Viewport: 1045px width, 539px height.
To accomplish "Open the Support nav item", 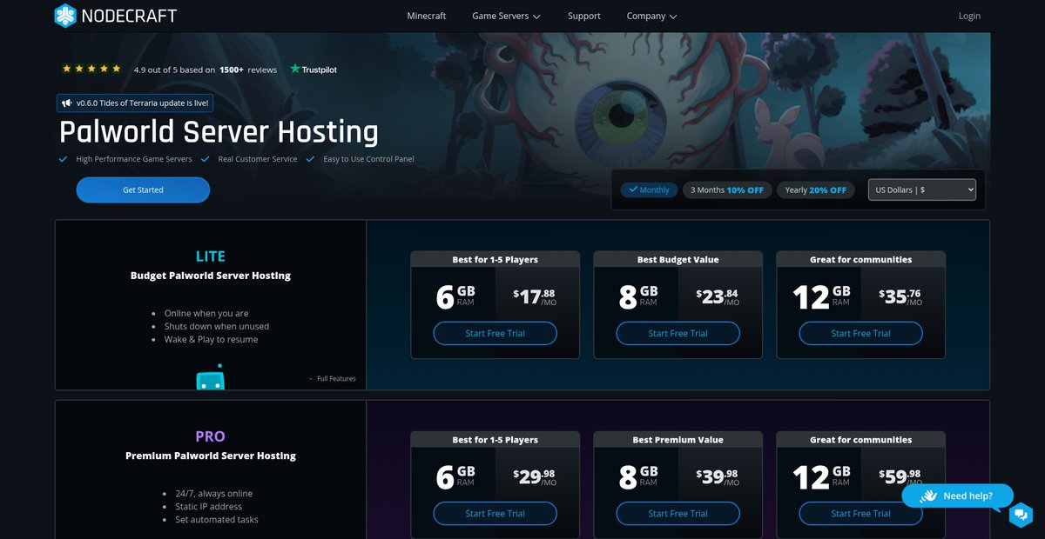I will [584, 16].
